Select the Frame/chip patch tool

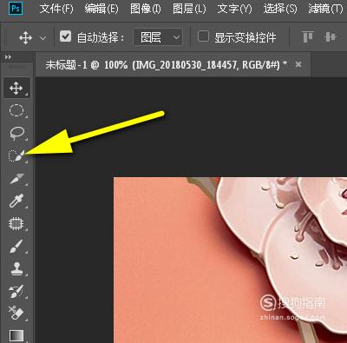pos(16,224)
